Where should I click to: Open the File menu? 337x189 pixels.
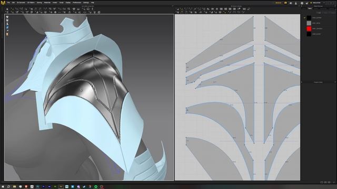[x=8, y=3]
